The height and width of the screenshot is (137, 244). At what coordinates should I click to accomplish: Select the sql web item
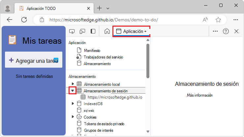pos(89,111)
